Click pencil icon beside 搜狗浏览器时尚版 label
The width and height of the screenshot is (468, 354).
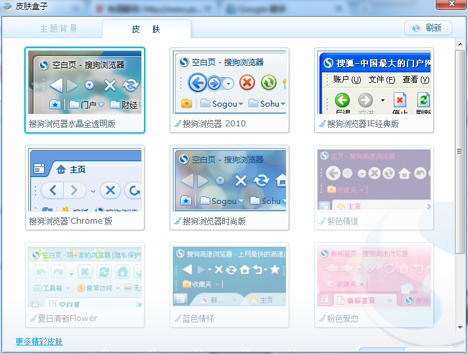tap(177, 221)
